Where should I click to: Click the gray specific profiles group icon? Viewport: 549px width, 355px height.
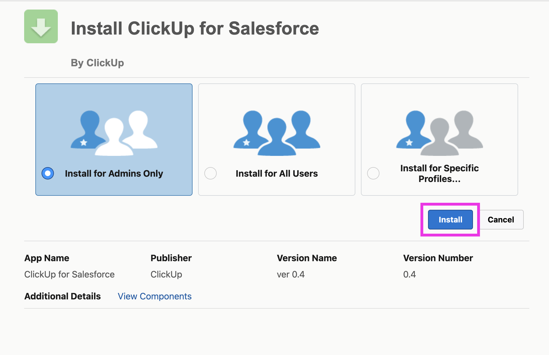(x=440, y=133)
